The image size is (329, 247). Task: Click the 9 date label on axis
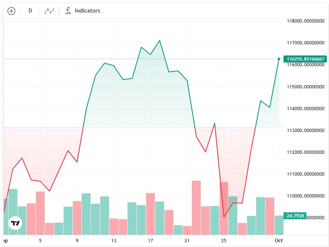point(77,240)
